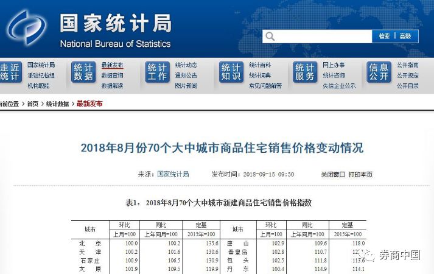Open the 统计动态 menu link
Image resolution: width=434 pixels, height=274 pixels.
tap(186, 65)
